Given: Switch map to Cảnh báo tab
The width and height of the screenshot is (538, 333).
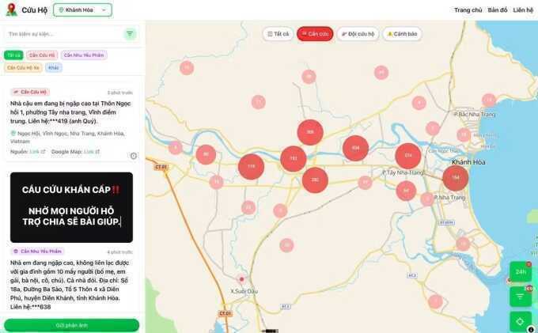Looking at the screenshot, I should (402, 34).
